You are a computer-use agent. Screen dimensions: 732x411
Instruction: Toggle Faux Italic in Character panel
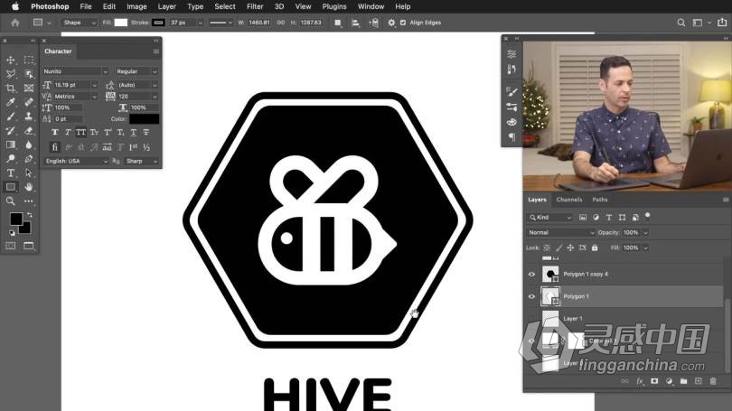click(x=68, y=133)
